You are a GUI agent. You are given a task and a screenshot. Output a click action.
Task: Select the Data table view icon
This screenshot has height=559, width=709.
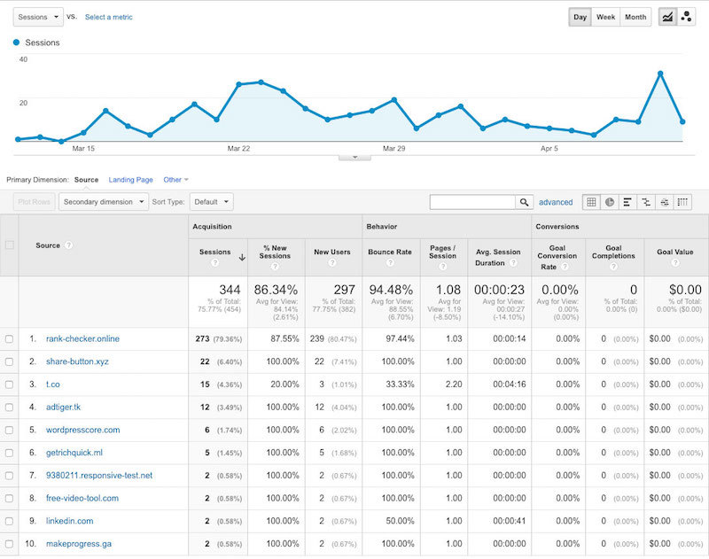[591, 202]
